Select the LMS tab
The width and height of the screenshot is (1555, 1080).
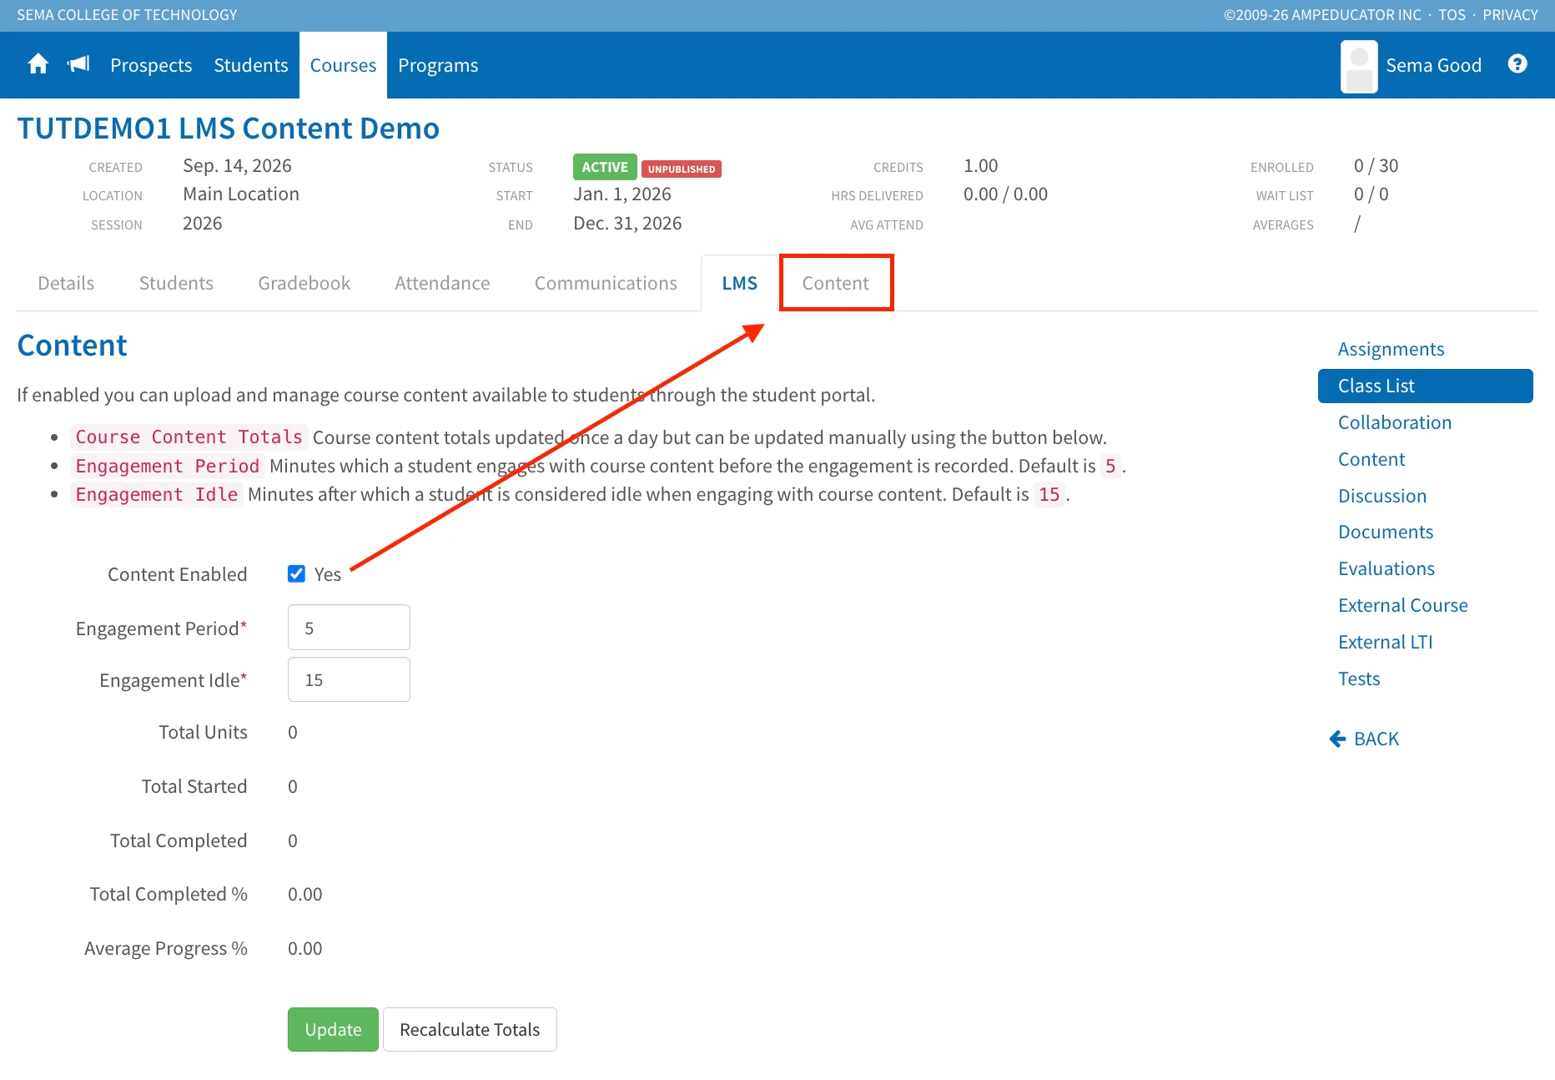coord(739,283)
